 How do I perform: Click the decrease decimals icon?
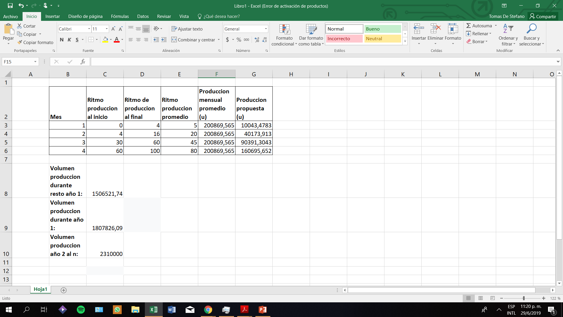264,40
